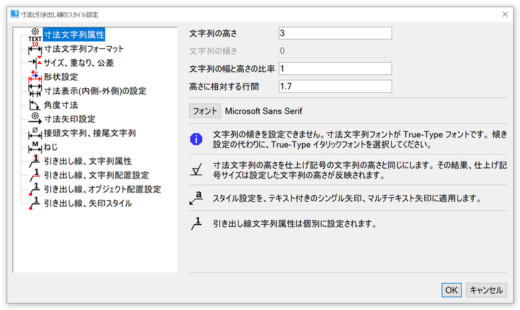Go to 引き出し線、矢印スタイル page

(x=87, y=203)
